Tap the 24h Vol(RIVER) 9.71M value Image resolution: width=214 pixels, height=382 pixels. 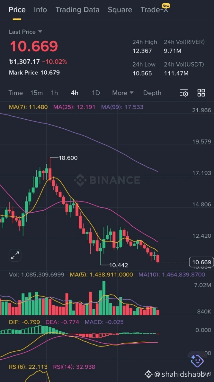coord(173,51)
